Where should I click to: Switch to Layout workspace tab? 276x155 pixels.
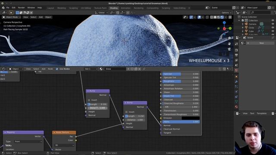[x=51, y=8]
